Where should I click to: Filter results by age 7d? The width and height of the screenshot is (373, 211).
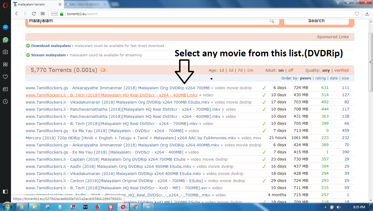tap(240, 70)
